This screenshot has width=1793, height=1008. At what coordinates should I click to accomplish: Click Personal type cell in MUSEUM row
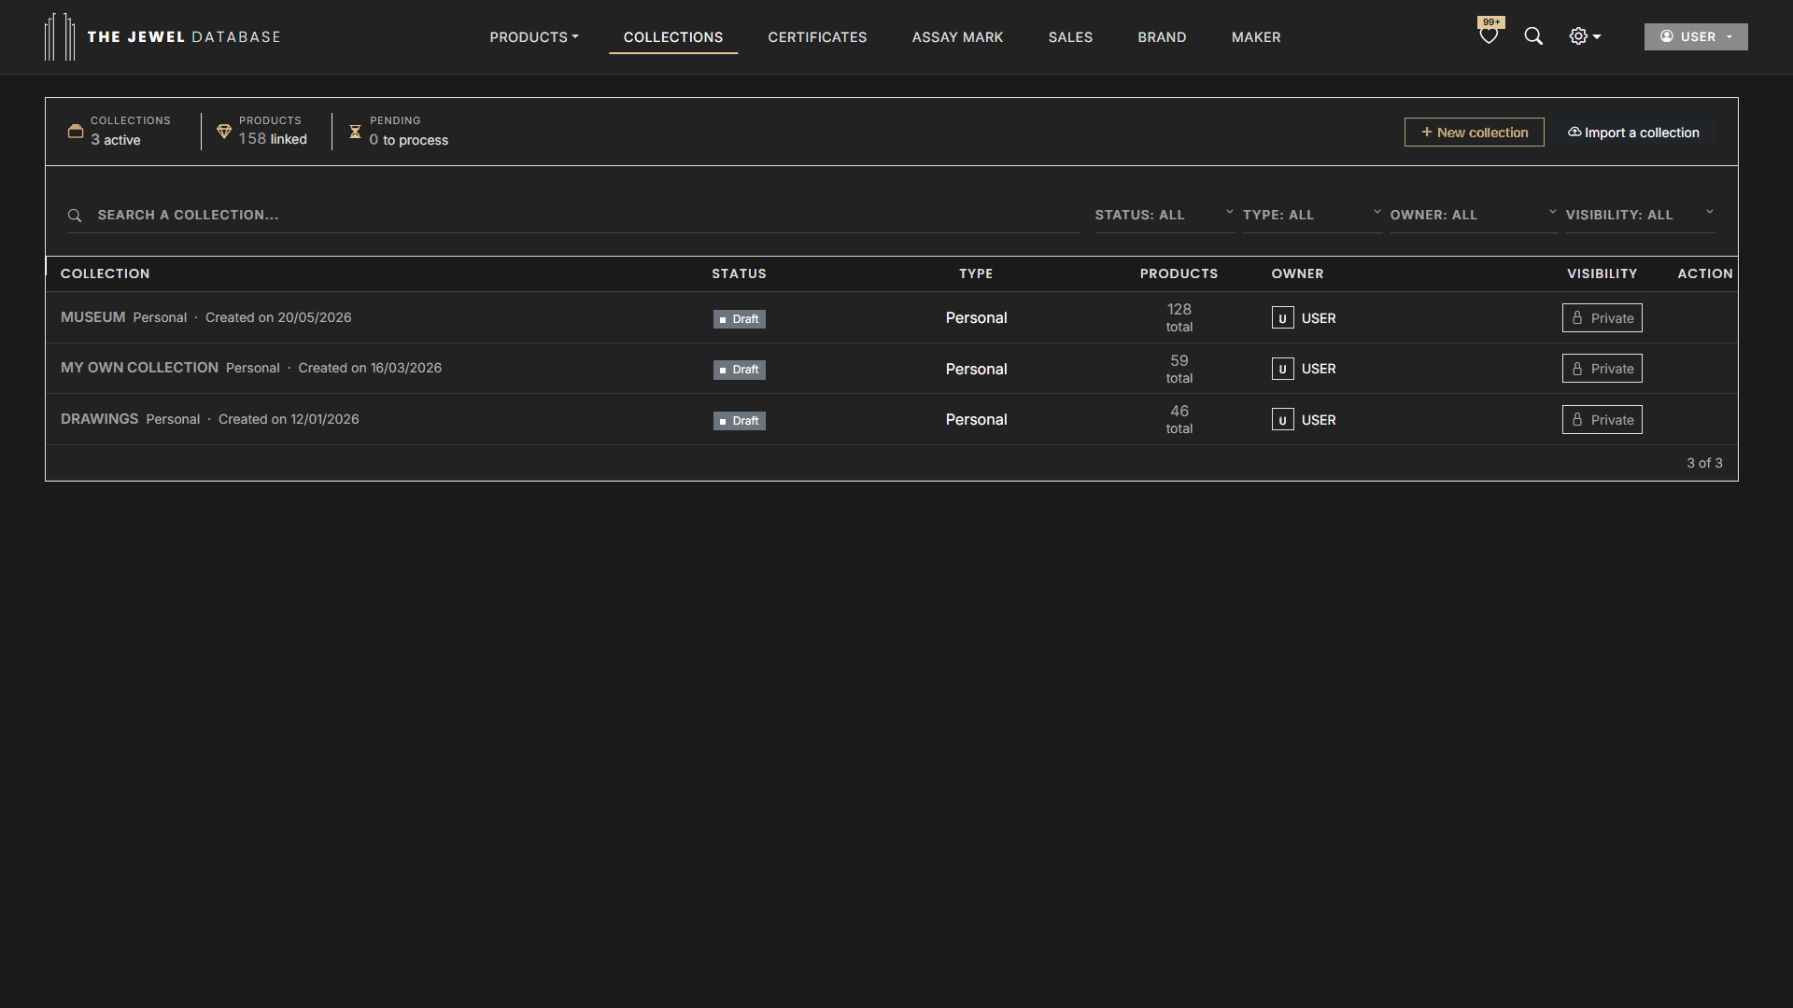point(976,318)
